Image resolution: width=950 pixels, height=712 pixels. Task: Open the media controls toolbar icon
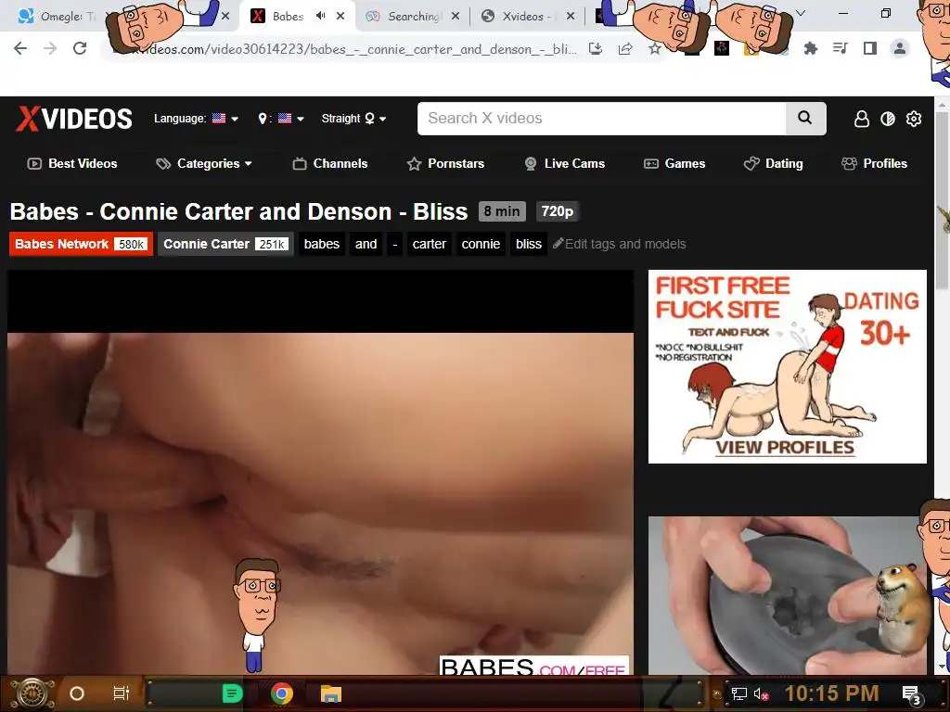pyautogui.click(x=841, y=48)
